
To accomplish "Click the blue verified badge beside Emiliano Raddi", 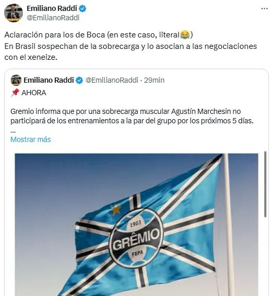I will pos(83,8).
